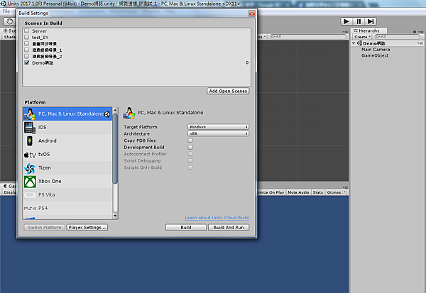Select the iOS platform
Viewport: 426px width, 293px height.
point(67,128)
